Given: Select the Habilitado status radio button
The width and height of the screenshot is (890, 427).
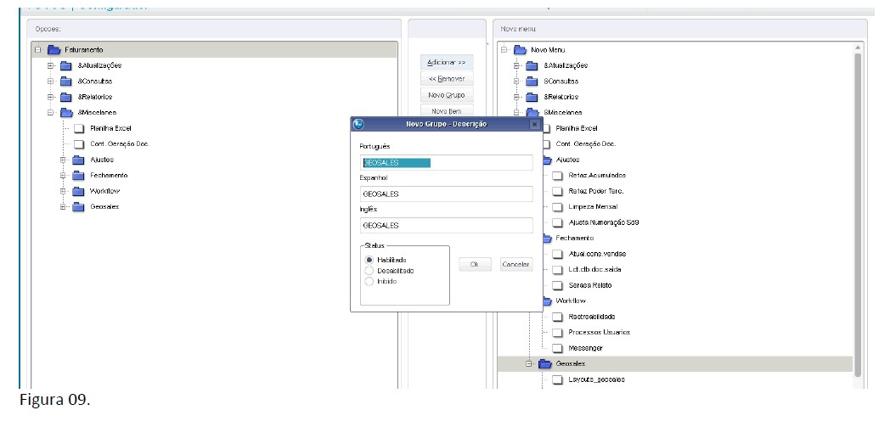Looking at the screenshot, I should (369, 260).
